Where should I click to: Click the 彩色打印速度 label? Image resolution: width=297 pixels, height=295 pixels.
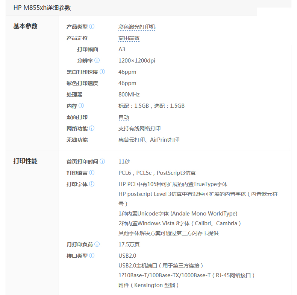coord(82,83)
